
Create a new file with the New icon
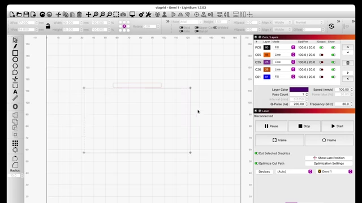[12, 15]
